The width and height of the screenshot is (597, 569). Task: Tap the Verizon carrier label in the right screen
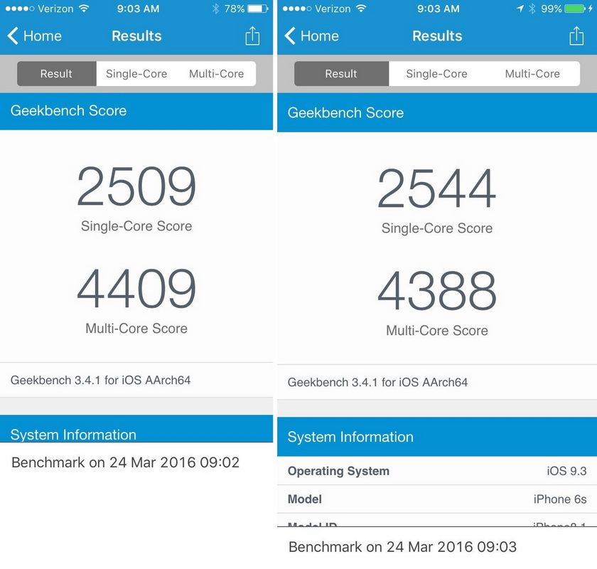[333, 9]
